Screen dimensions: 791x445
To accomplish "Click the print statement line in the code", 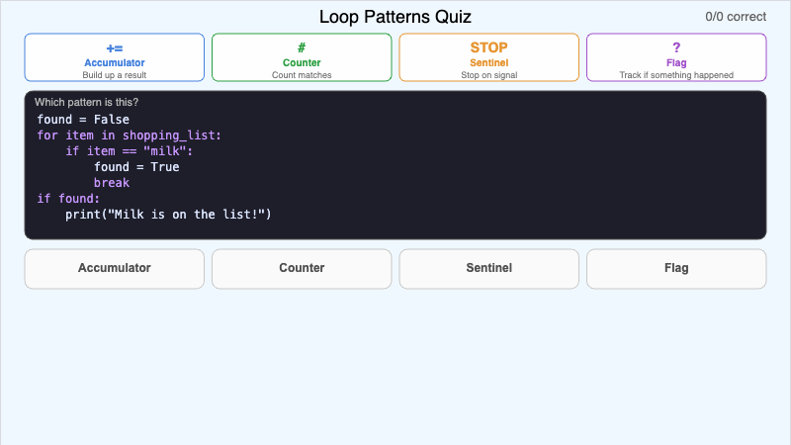I will pos(168,215).
